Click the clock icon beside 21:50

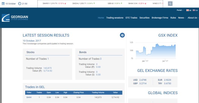20,4
